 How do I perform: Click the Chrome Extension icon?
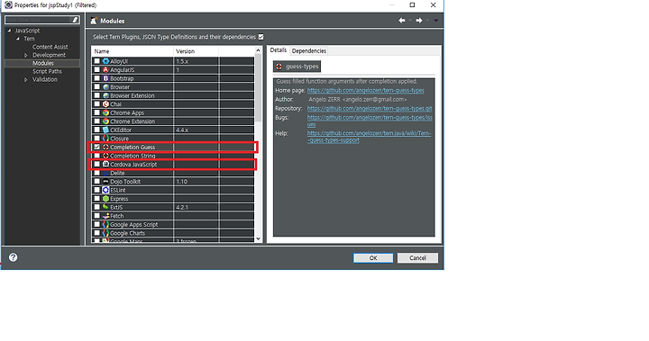105,121
